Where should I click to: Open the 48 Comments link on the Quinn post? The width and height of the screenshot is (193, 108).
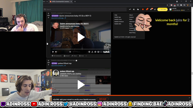[57, 56]
